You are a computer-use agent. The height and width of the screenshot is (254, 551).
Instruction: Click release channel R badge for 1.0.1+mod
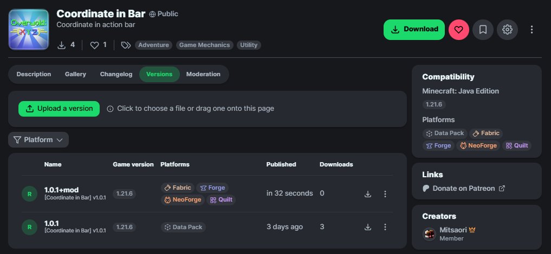[29, 193]
